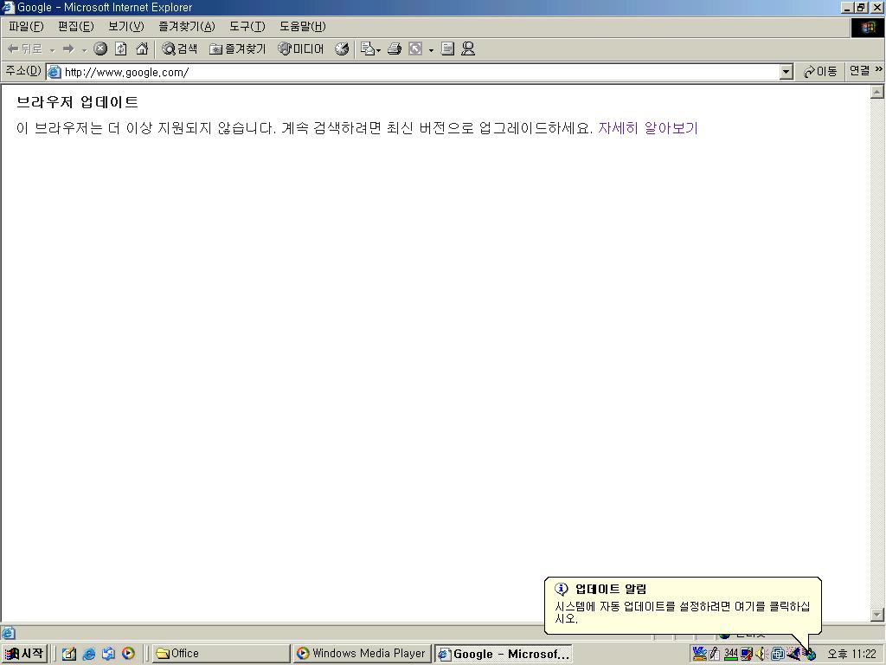Open the 미디어 (Media) toolbar button
Screen dimensions: 886x665
click(301, 49)
